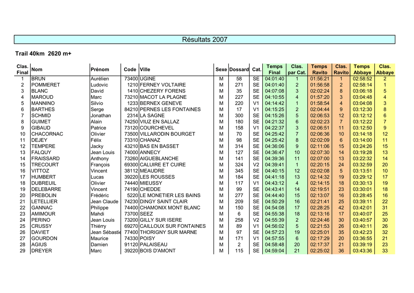
Task: Select the Trail 40km 2620 m+ heading
Action: [43, 54]
